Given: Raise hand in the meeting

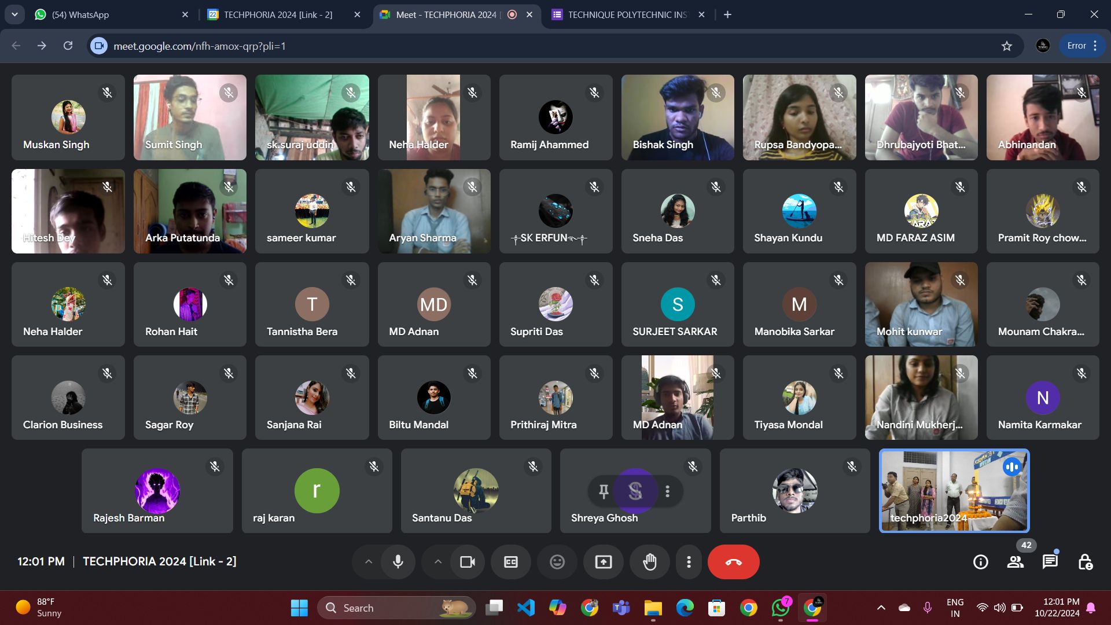Looking at the screenshot, I should pyautogui.click(x=650, y=562).
